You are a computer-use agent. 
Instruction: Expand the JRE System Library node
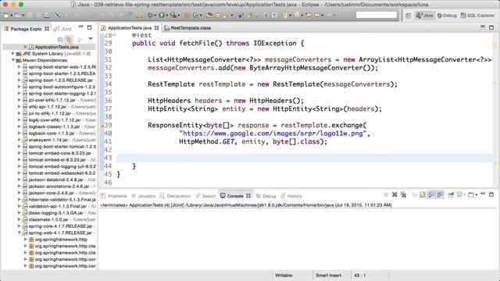pos(12,54)
